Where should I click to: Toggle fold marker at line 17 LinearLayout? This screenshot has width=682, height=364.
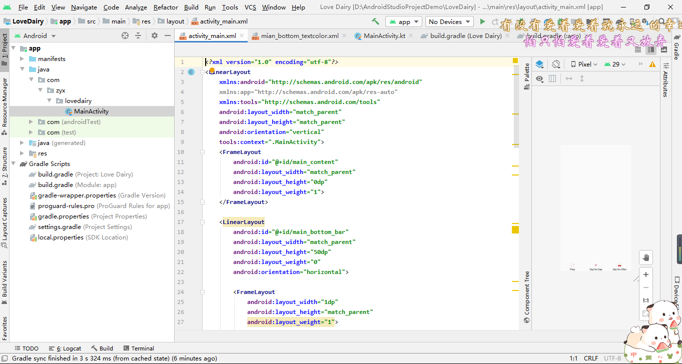(x=202, y=222)
